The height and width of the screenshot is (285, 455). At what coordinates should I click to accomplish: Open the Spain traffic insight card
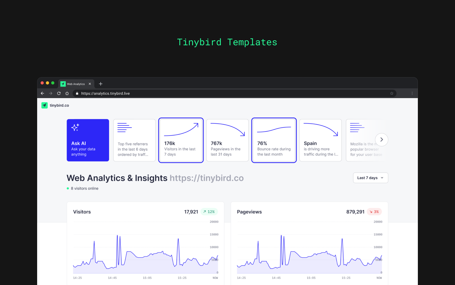tap(321, 140)
